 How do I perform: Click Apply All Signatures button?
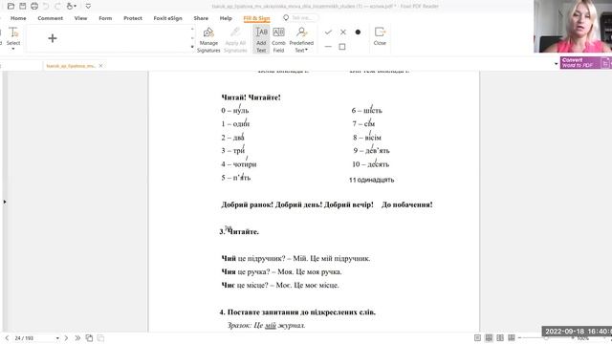click(x=235, y=40)
